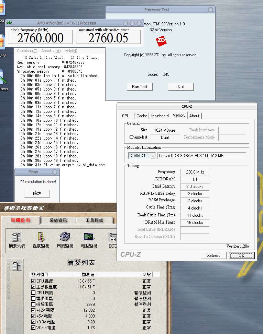The width and height of the screenshot is (263, 334).
Task: Expand the DIMM #1 module dropdown
Action: point(153,156)
